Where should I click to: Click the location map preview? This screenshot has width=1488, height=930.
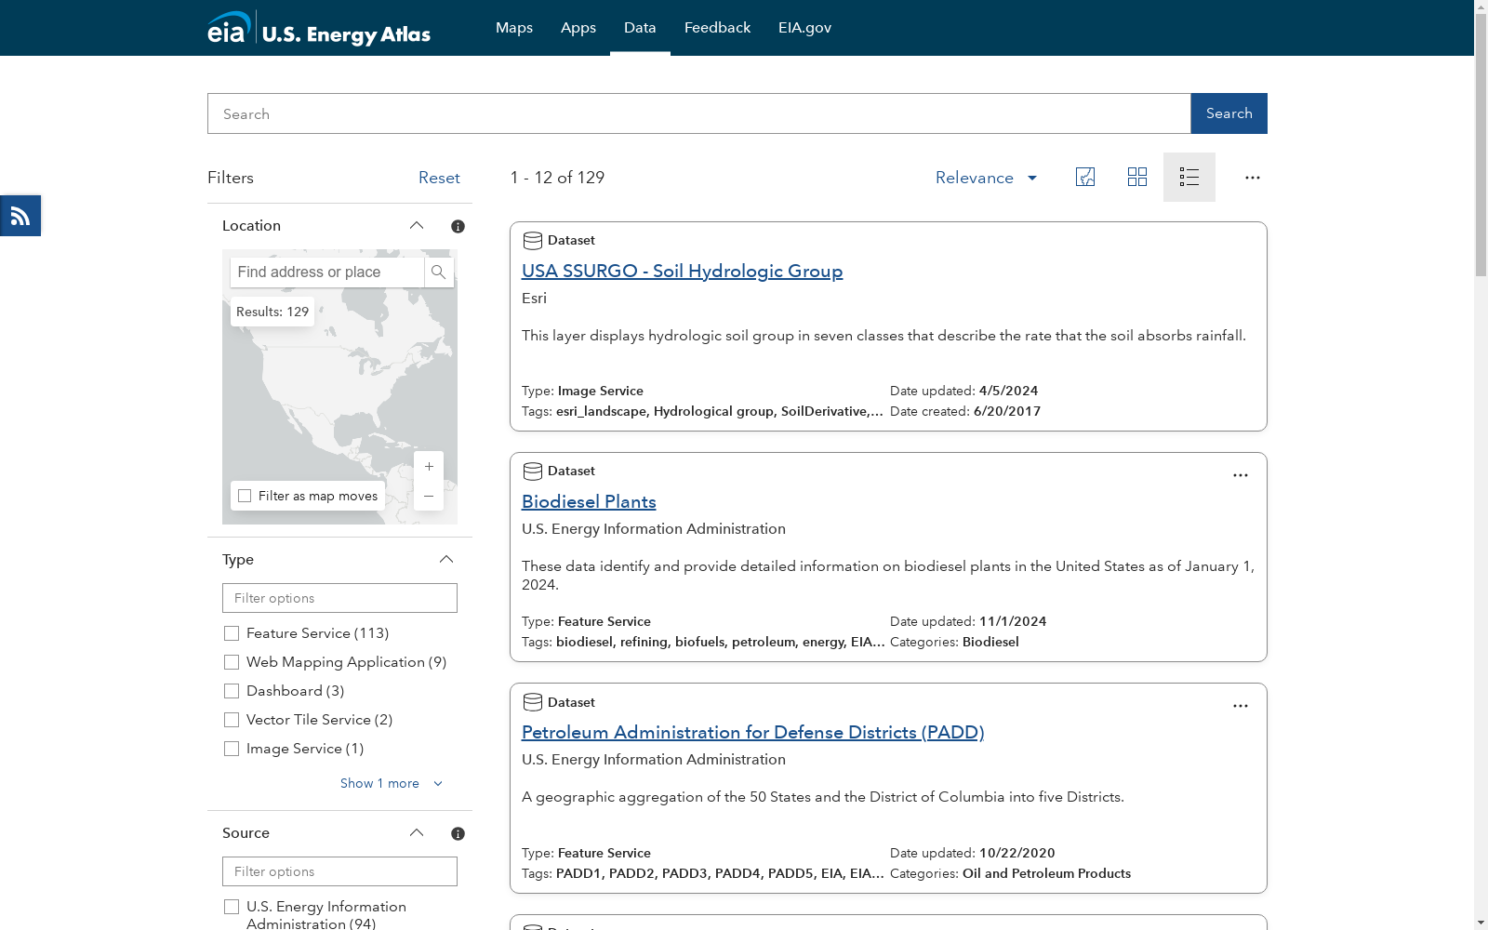339,387
